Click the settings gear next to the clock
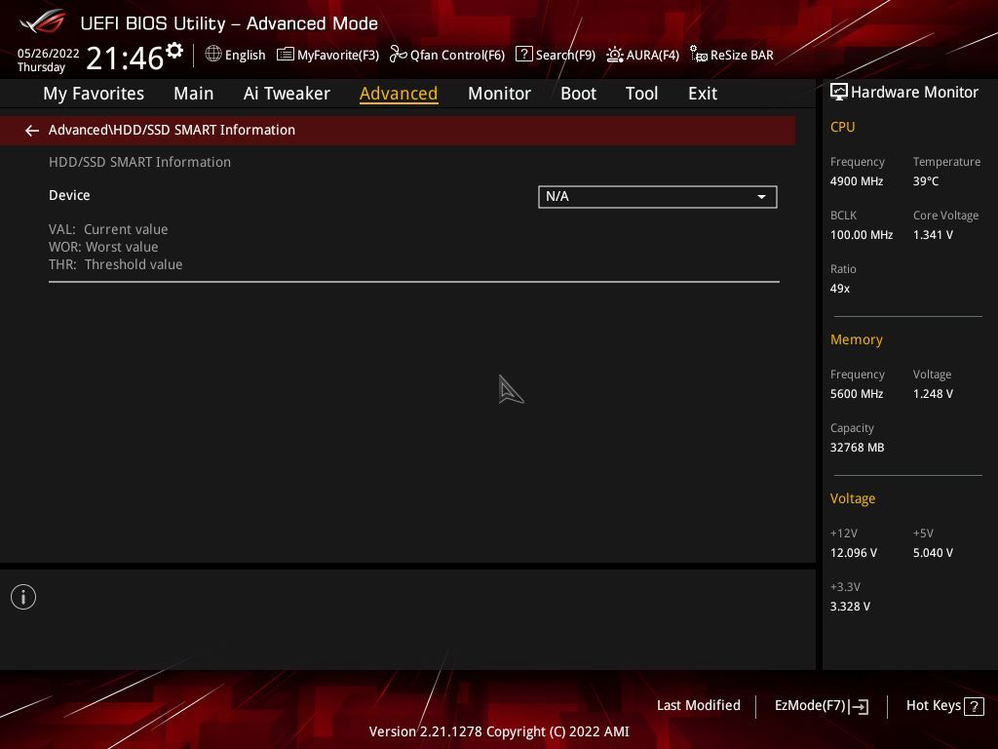Viewport: 998px width, 749px height. click(174, 51)
